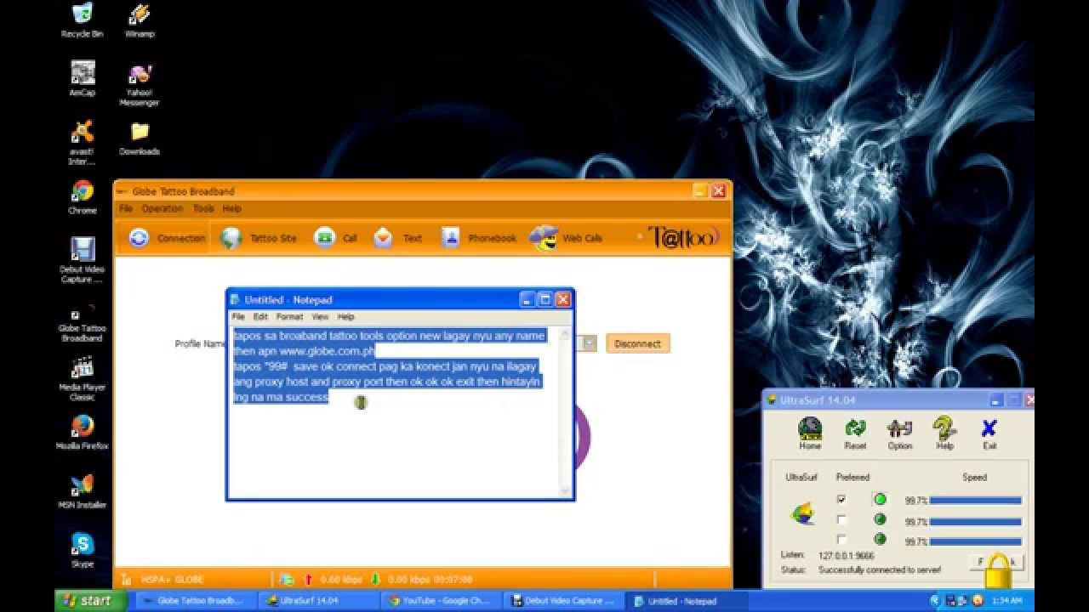The image size is (1089, 612).
Task: Click the Disconnect button
Action: (637, 343)
